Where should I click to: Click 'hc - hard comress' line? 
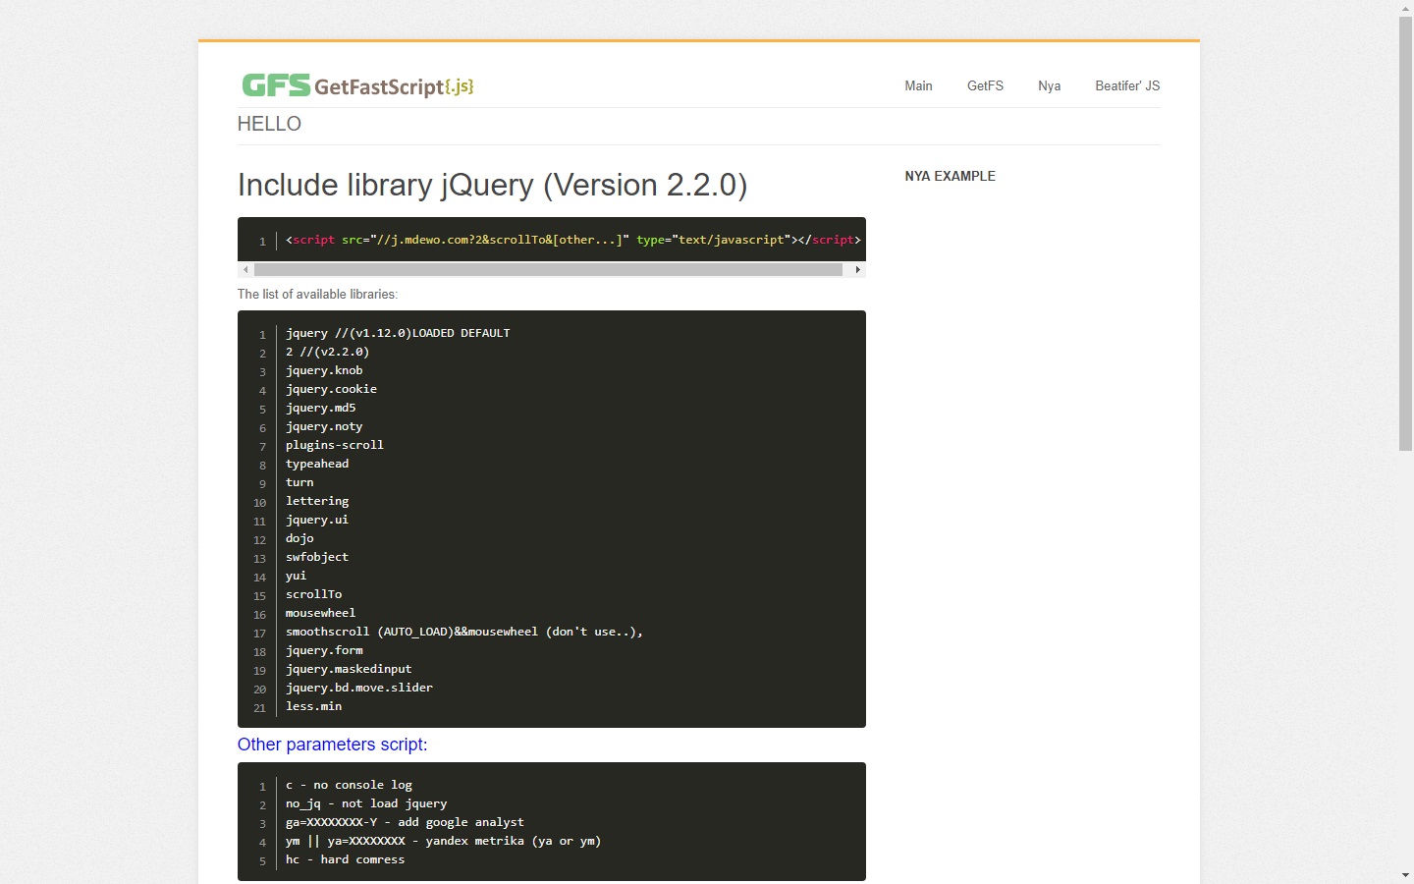click(x=345, y=859)
